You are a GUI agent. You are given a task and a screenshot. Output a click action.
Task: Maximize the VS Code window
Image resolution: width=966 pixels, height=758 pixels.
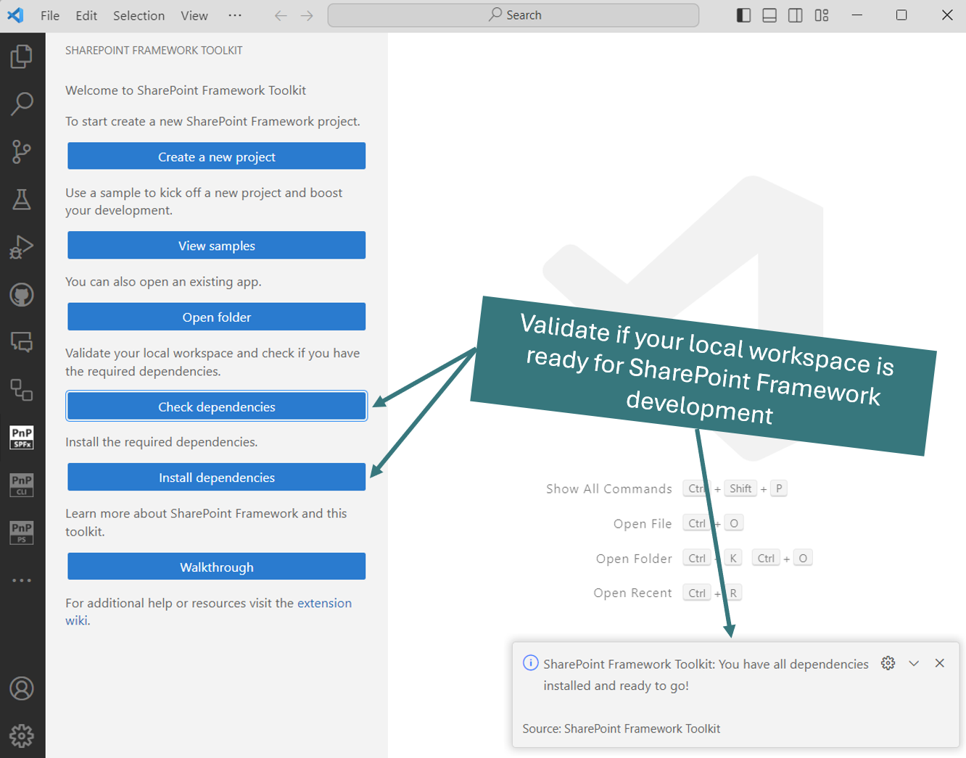[x=901, y=15]
